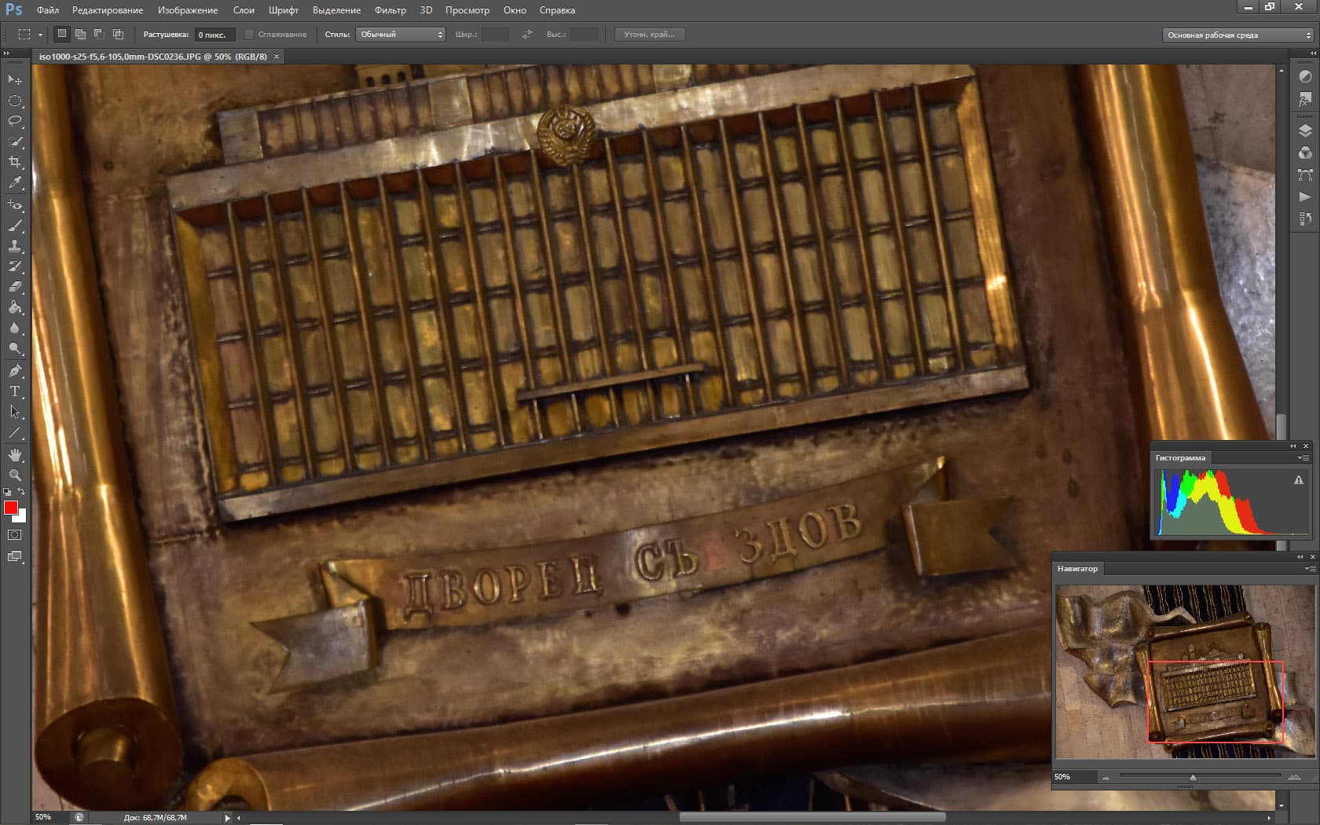The width and height of the screenshot is (1320, 825).
Task: Choose the Add to selection mode
Action: pos(80,35)
